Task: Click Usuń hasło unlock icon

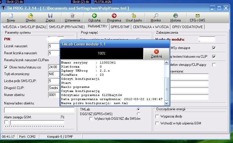Action: tap(134, 15)
